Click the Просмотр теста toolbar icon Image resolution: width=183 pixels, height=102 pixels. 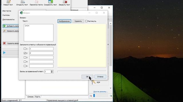(x=37, y=2)
